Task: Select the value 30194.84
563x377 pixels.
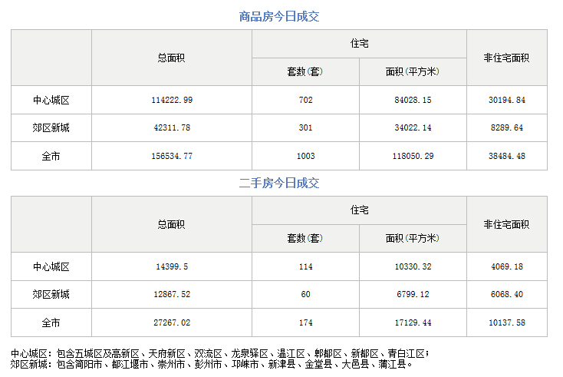Action: click(507, 100)
